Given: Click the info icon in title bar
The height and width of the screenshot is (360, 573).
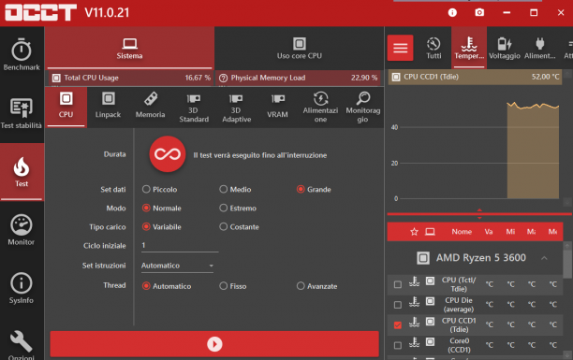Looking at the screenshot, I should click(452, 13).
